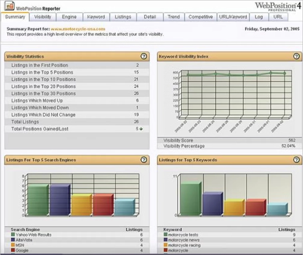Click help icon in Keyword Visibility Index panel
The width and height of the screenshot is (303, 255).
coord(296,56)
